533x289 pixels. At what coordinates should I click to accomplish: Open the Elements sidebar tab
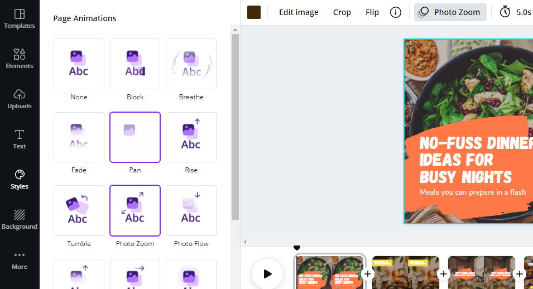pos(20,59)
